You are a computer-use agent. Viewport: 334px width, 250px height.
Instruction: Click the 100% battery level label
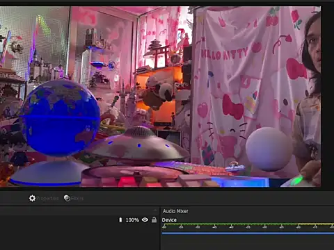tap(132, 220)
